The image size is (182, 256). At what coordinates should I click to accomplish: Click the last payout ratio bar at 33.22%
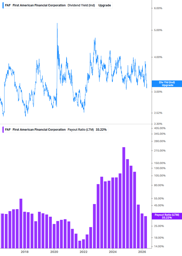[x=145, y=232]
